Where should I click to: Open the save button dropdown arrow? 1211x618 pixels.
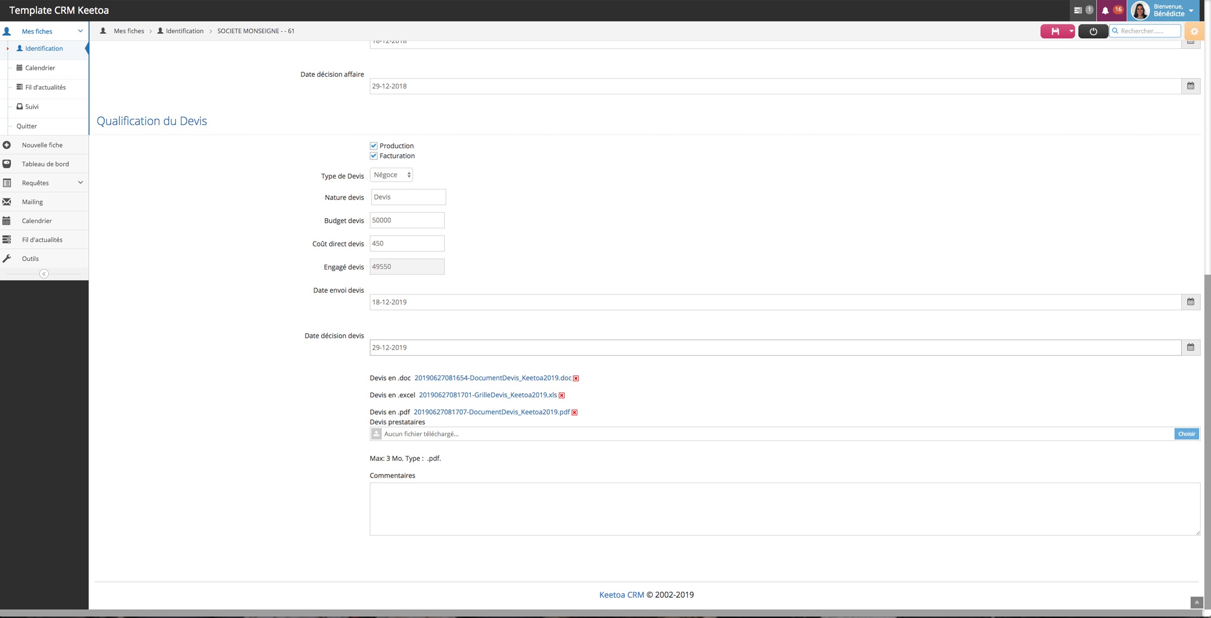pos(1071,31)
